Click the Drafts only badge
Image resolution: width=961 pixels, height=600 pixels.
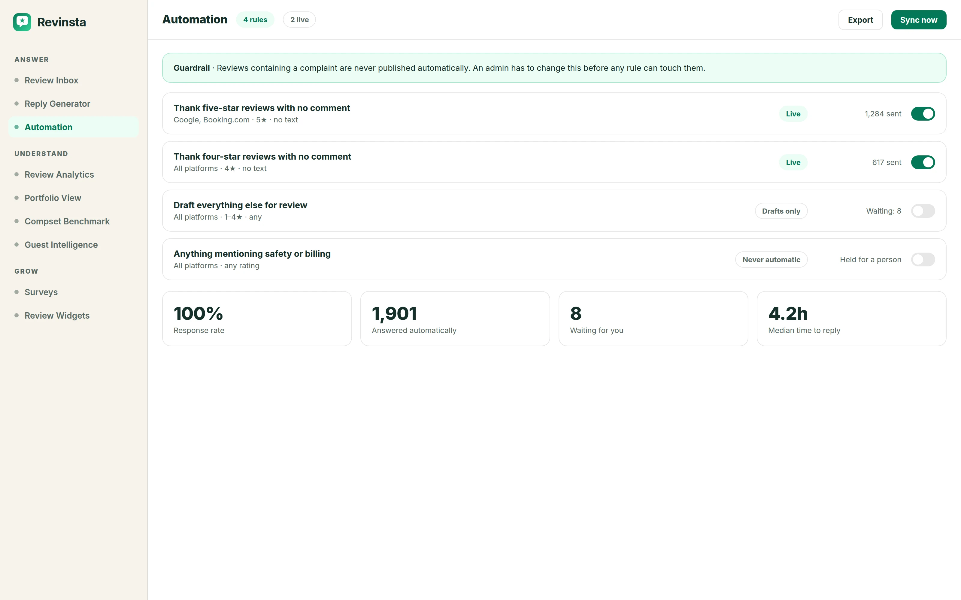pos(781,211)
